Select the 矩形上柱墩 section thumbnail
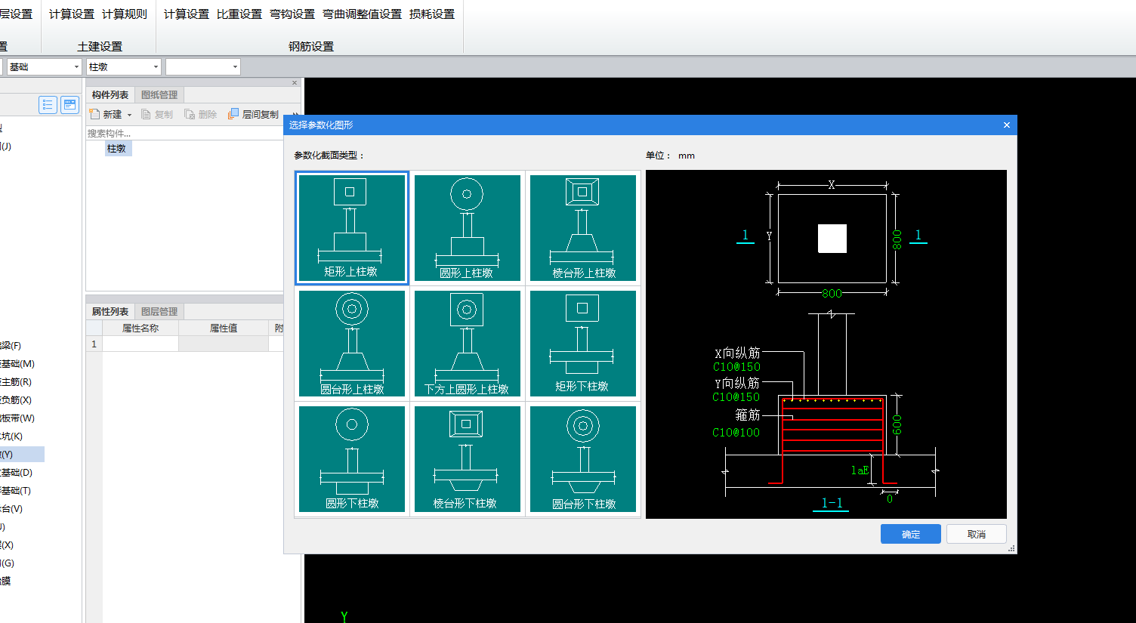The width and height of the screenshot is (1136, 623). (352, 228)
